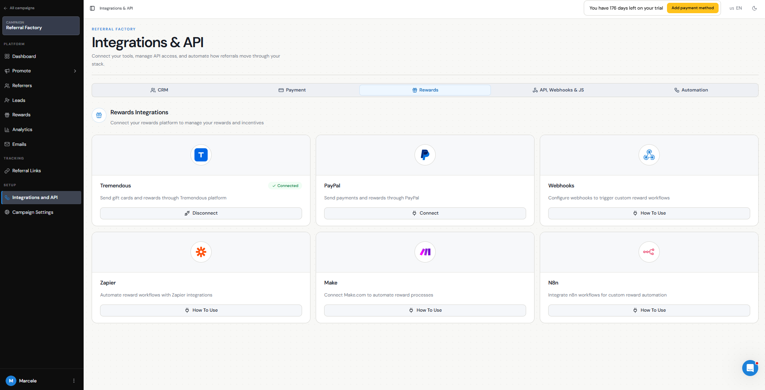765x390 pixels.
Task: Open the chat support bubble
Action: 750,368
